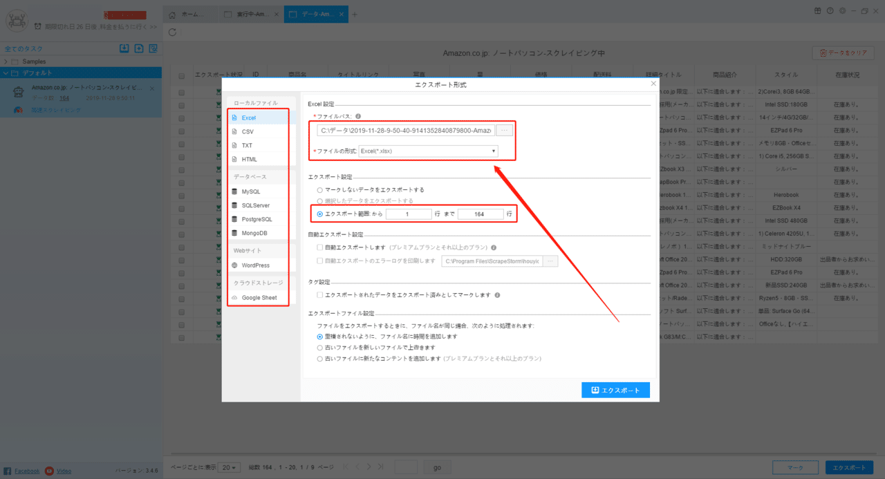The height and width of the screenshot is (479, 885).
Task: Open error log path browse button
Action: tap(550, 261)
